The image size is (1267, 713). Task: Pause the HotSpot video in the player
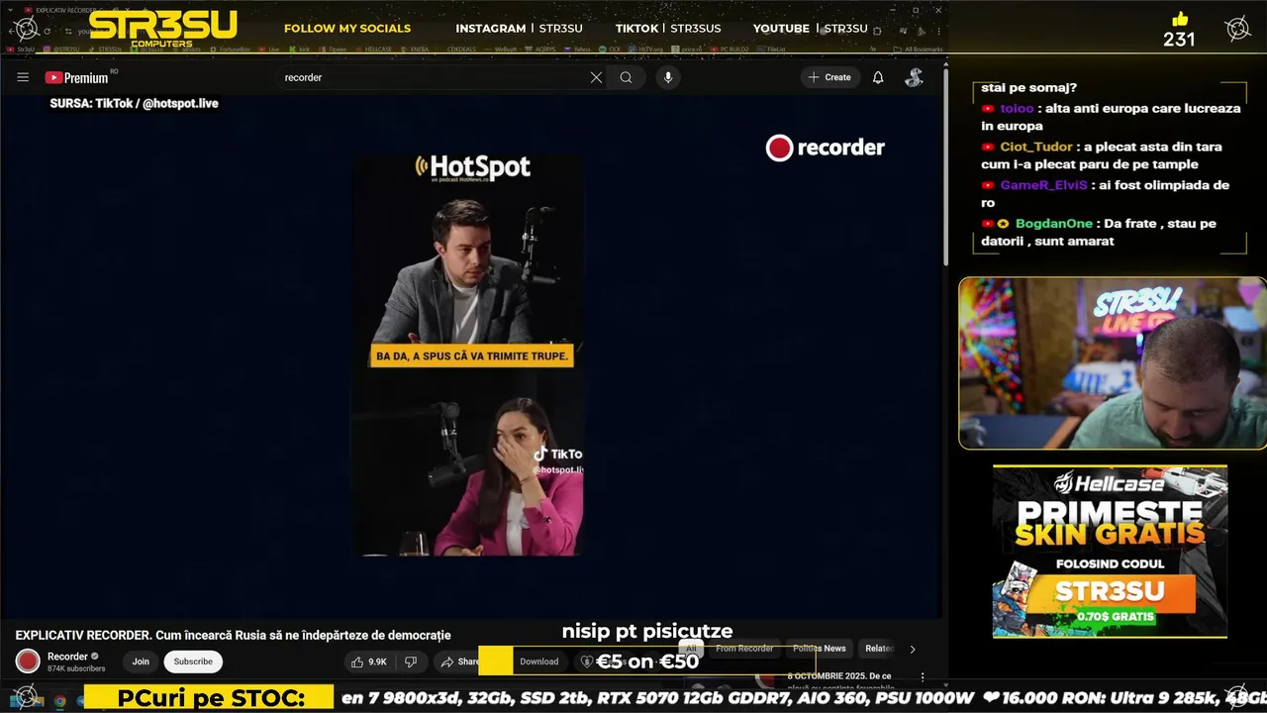(469, 356)
